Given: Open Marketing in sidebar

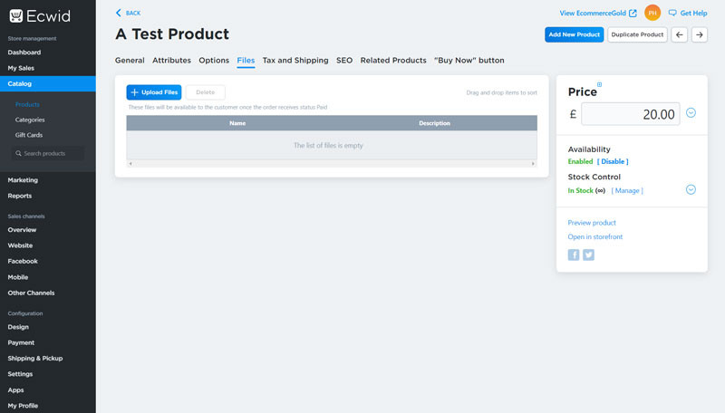Looking at the screenshot, I should coord(23,180).
